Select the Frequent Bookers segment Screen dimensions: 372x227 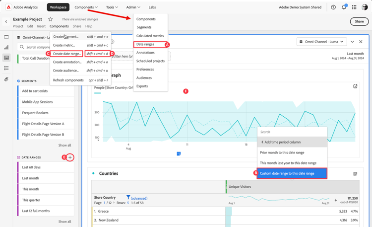(x=46, y=113)
